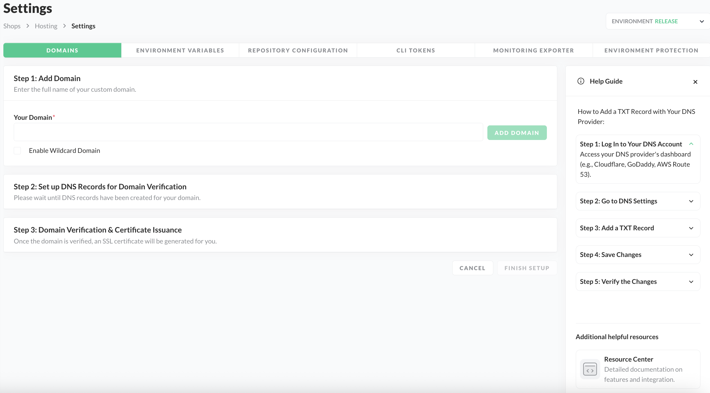Enable Wildcard Domain checkbox
The height and width of the screenshot is (393, 710).
coord(17,151)
